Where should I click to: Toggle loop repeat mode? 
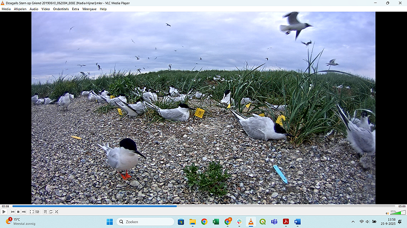(50, 212)
